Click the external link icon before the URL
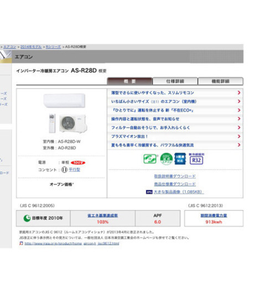 pos(22,244)
